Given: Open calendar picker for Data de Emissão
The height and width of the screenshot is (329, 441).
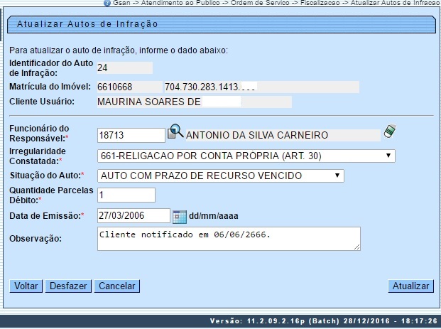Looking at the screenshot, I should [x=180, y=217].
